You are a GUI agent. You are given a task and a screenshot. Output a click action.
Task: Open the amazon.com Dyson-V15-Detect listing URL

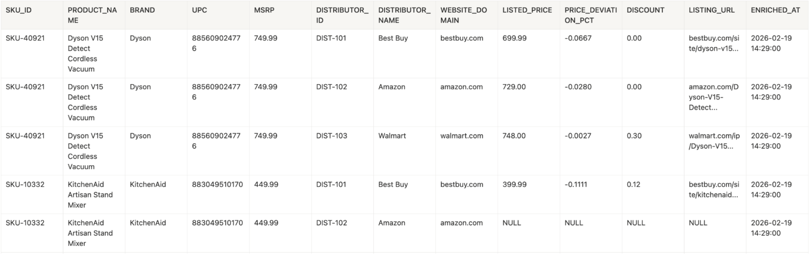[713, 97]
